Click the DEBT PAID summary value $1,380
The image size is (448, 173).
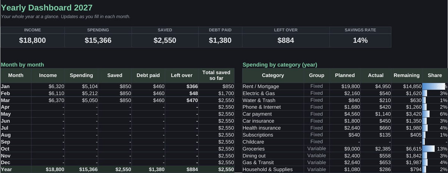point(220,41)
